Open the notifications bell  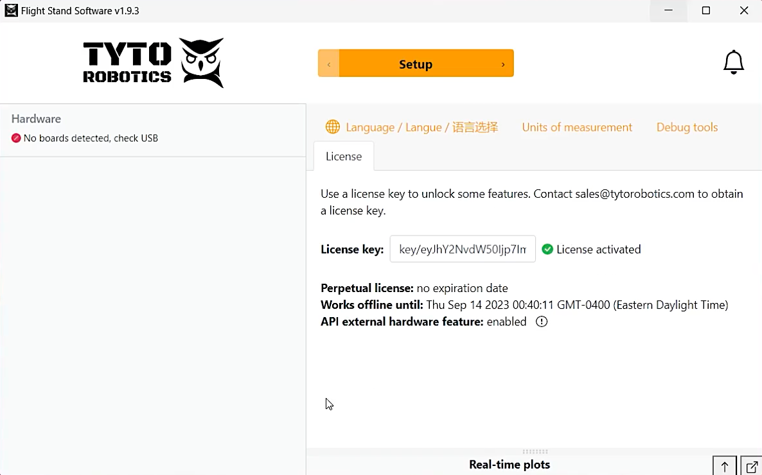click(733, 63)
